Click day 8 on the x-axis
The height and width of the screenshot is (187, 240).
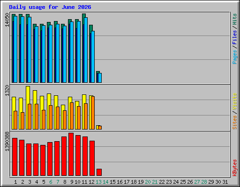point(65,182)
